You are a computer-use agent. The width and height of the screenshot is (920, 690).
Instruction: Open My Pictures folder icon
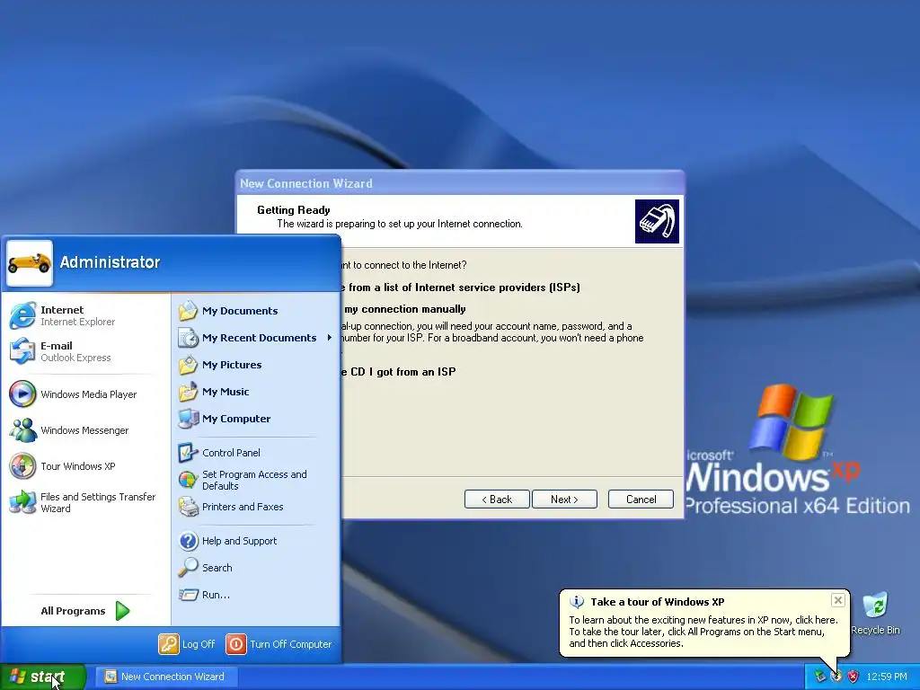[x=189, y=365]
